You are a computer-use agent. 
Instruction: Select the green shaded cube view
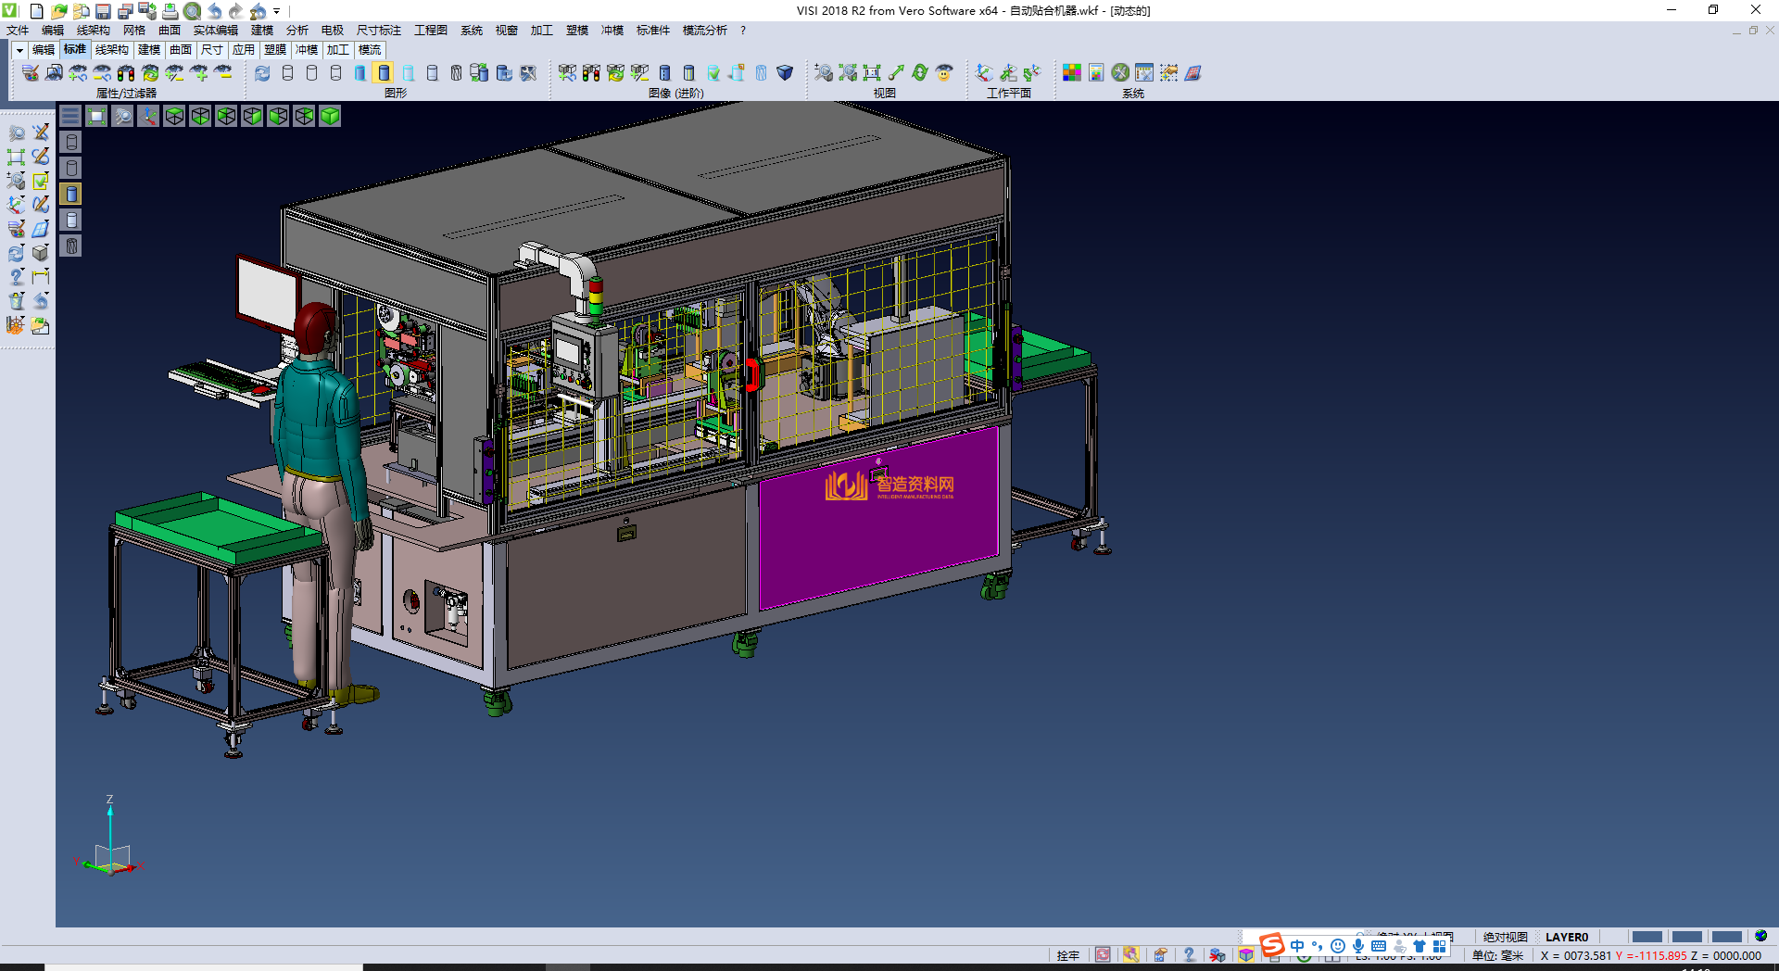coord(330,116)
